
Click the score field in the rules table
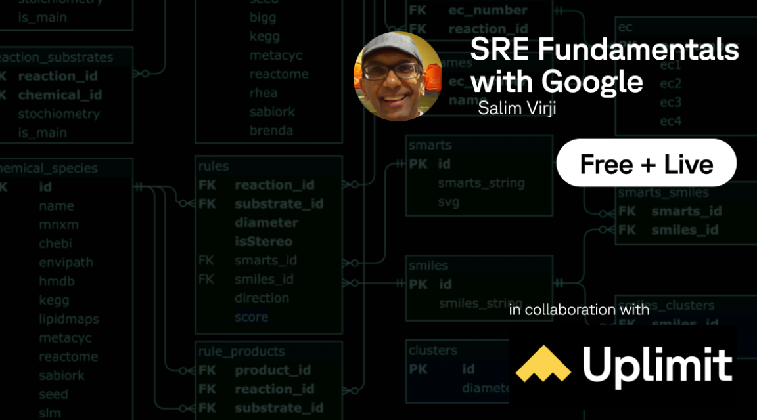coord(250,316)
